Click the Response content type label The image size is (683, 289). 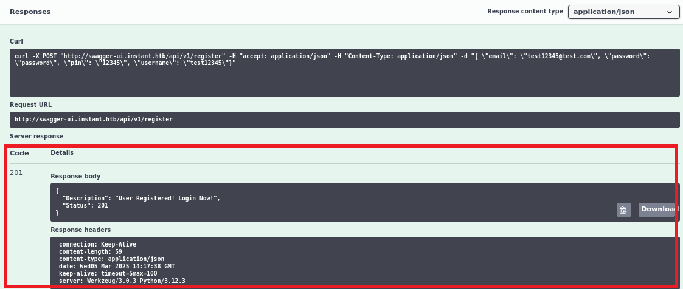[525, 12]
